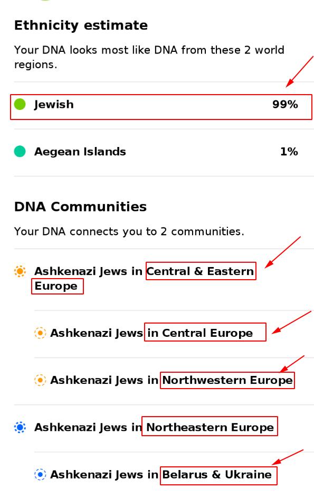314x497 pixels.
Task: Click the blue Northeastern Europe community icon
Action: click(x=20, y=427)
